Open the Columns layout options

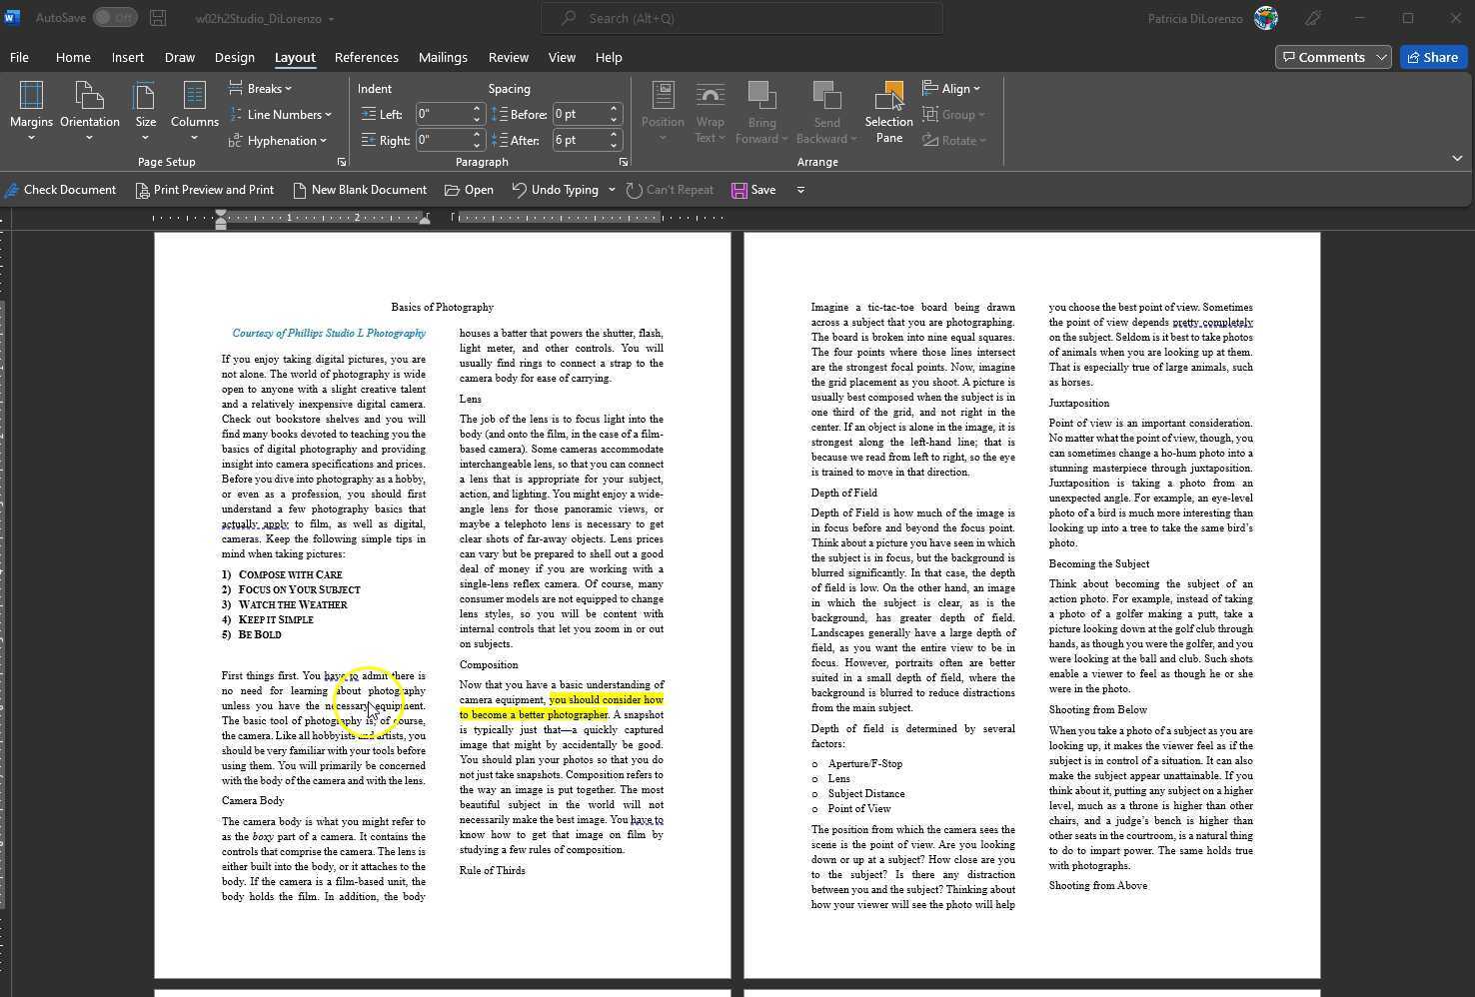click(x=194, y=110)
